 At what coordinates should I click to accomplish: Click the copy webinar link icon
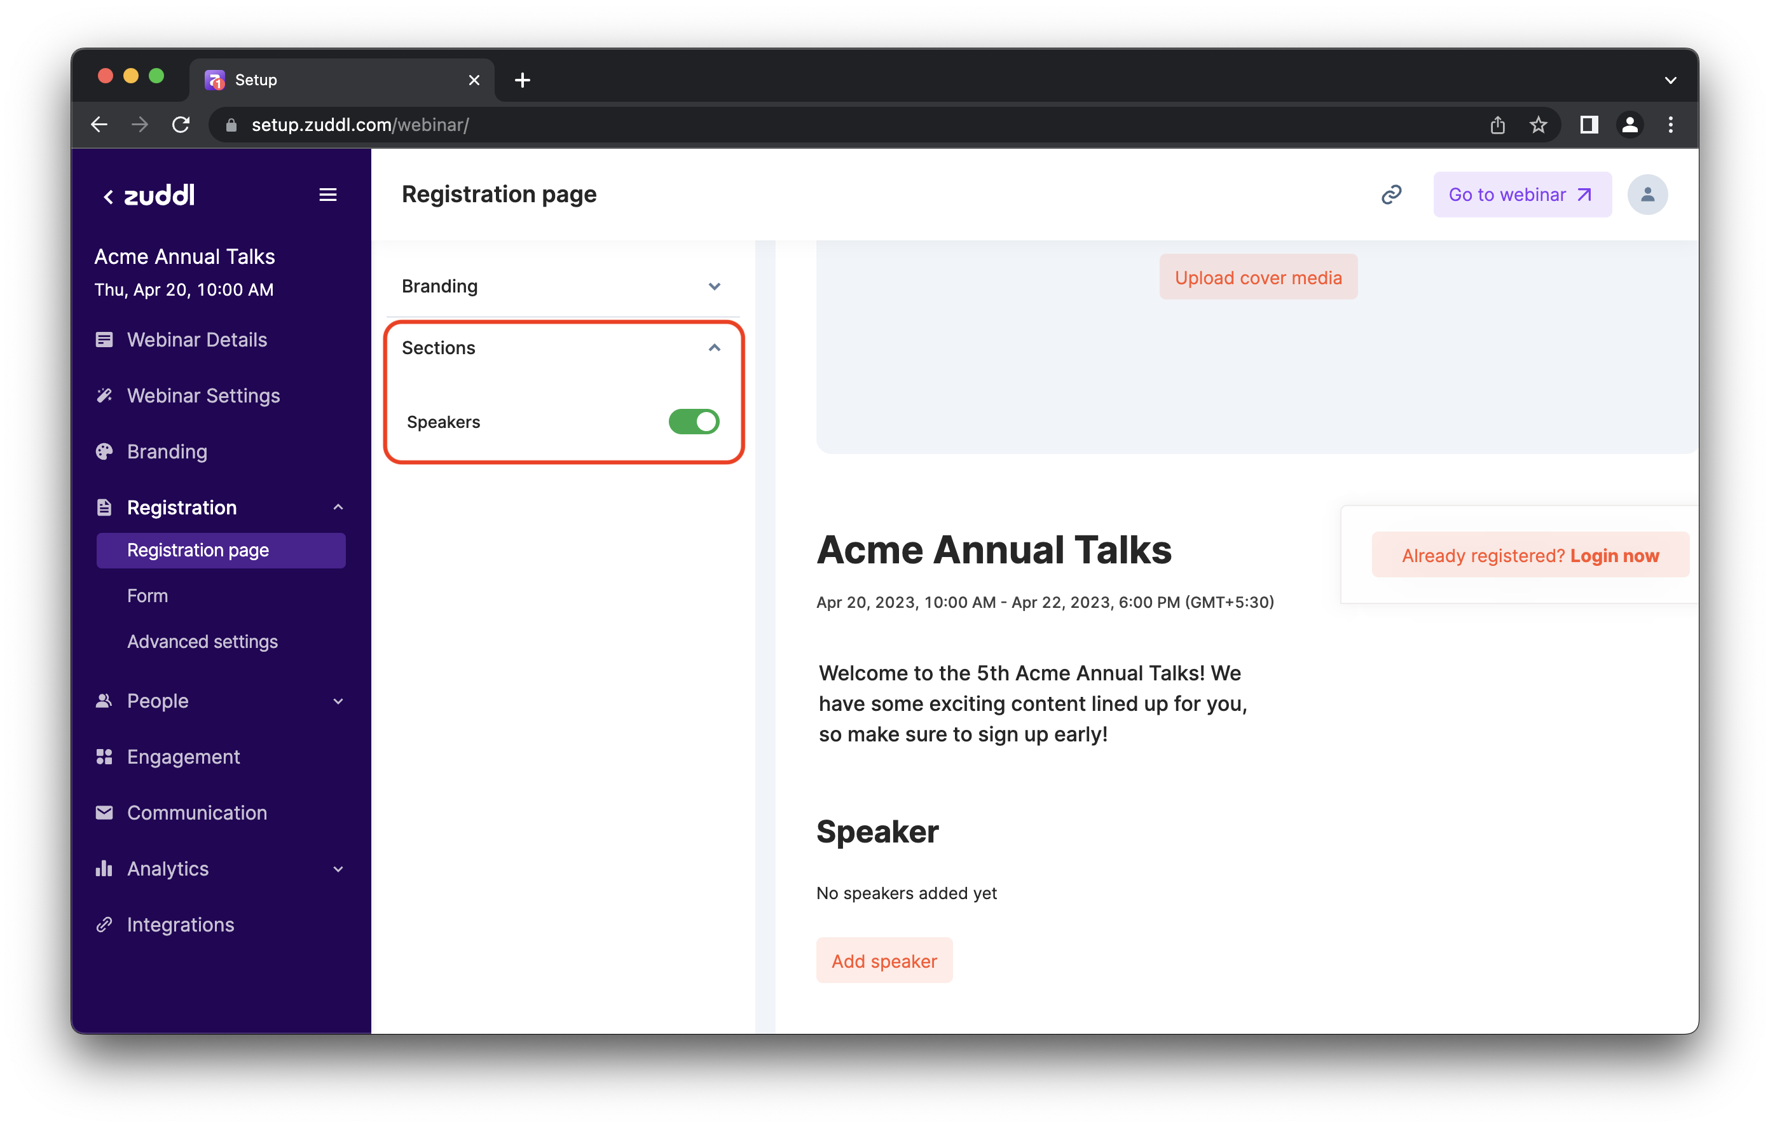click(1390, 195)
